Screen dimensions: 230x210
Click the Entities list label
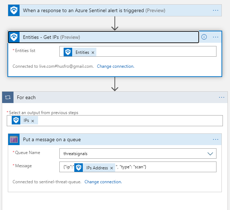[x=25, y=51]
